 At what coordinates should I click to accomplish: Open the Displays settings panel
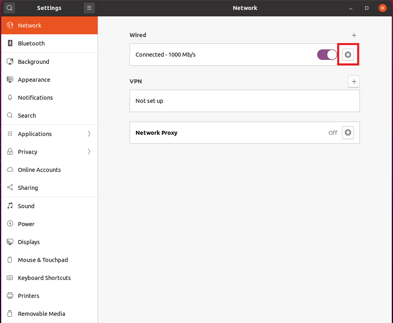point(29,242)
